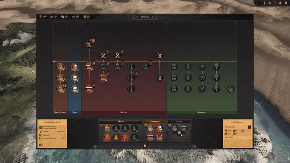Open the Troizen main settlement building slot
Viewport: 290px width, 163px height.
click(174, 128)
